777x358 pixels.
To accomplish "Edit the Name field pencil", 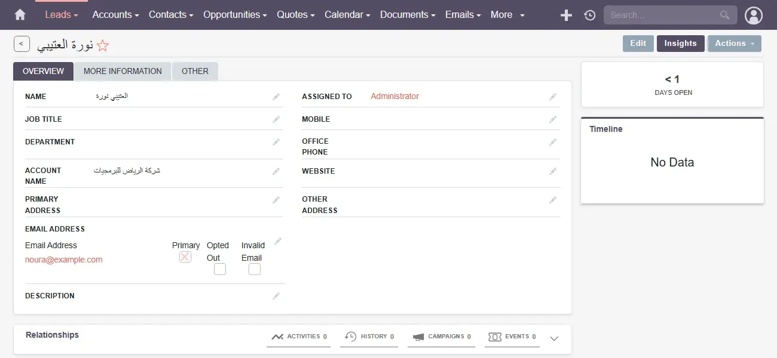I will 276,97.
